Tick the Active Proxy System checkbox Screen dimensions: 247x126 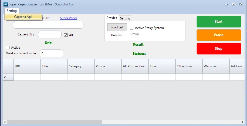[x=132, y=28]
